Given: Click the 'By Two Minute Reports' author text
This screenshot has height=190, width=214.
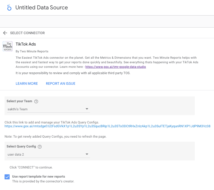Looking at the screenshot, I should point(32,51).
